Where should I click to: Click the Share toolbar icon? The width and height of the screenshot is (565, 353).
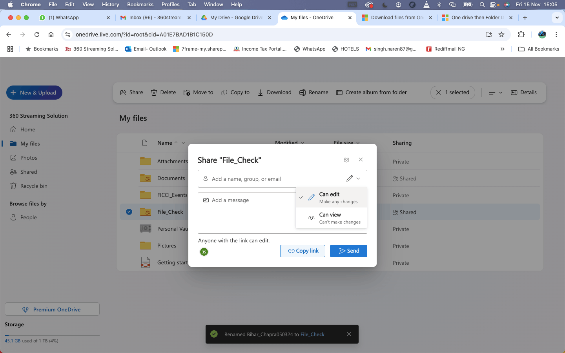pos(131,93)
